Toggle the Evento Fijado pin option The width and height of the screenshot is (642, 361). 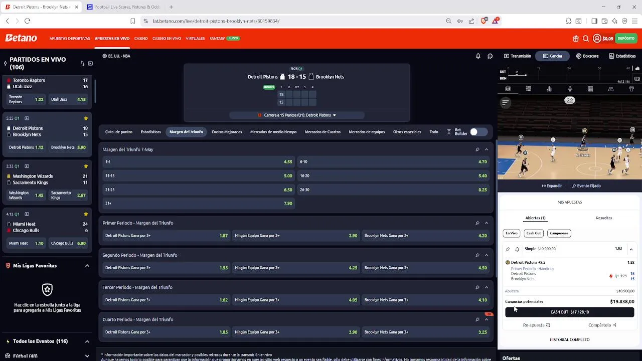[x=586, y=186]
